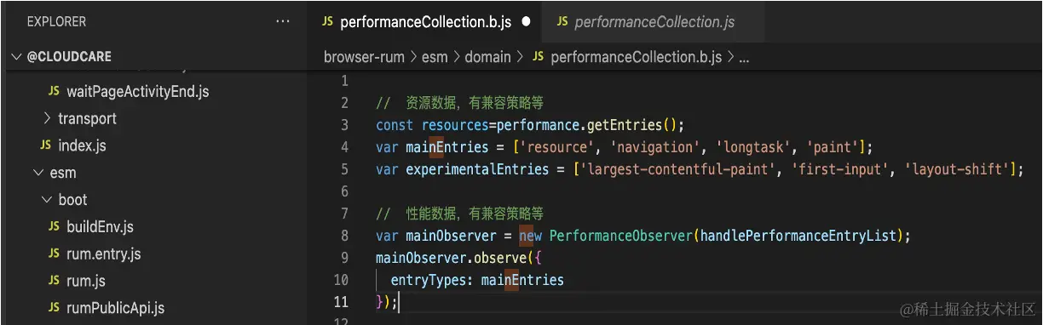Switch to performanceCollection.js tab

click(x=654, y=22)
